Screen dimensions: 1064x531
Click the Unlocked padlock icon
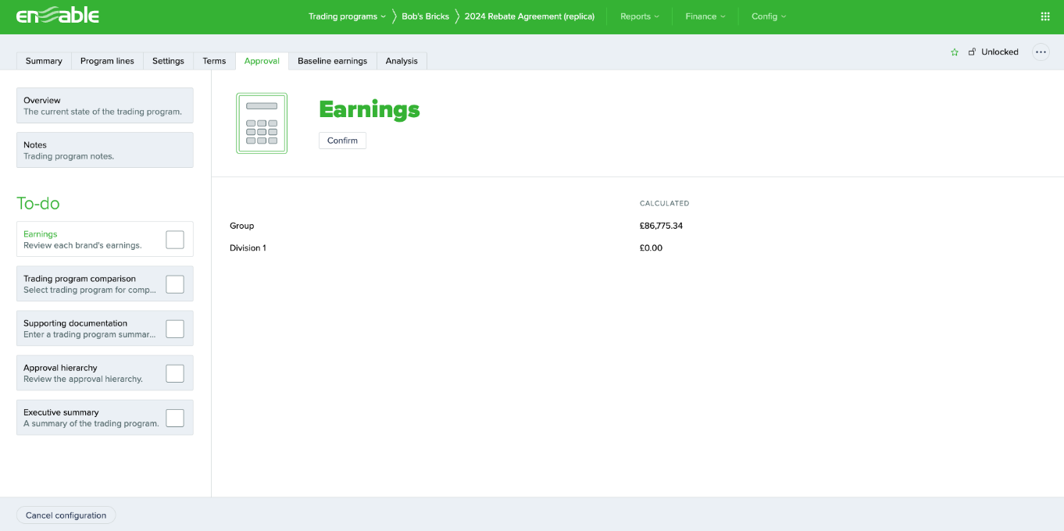point(972,52)
